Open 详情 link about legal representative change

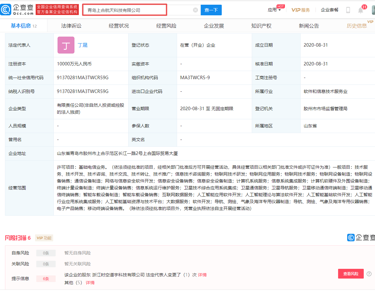pos(202,274)
